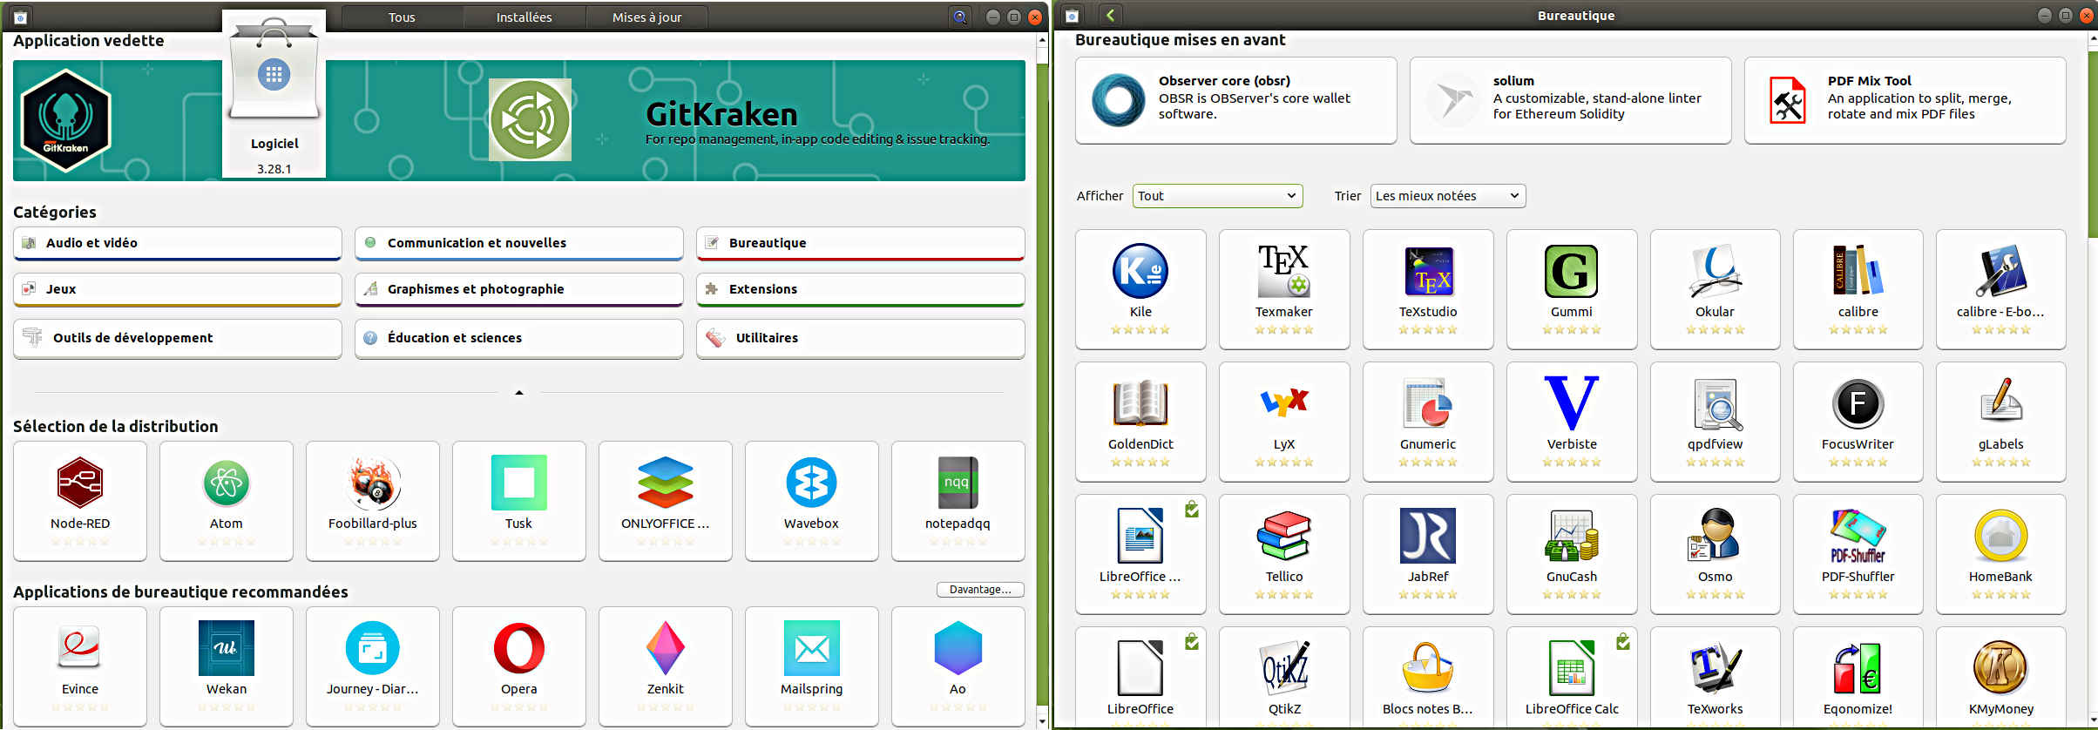Open the QtikZ app tile
The height and width of the screenshot is (730, 2098).
click(1284, 679)
